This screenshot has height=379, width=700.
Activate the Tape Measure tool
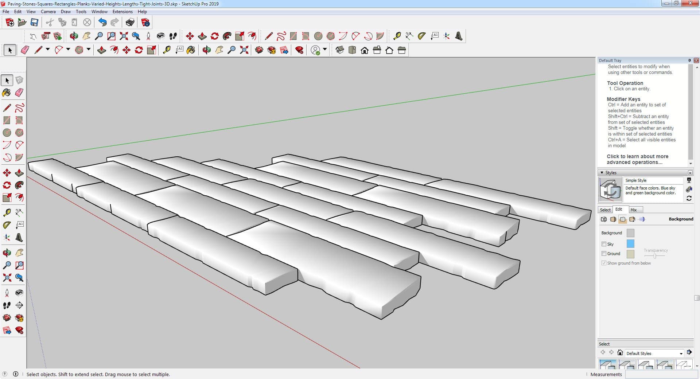pos(7,212)
